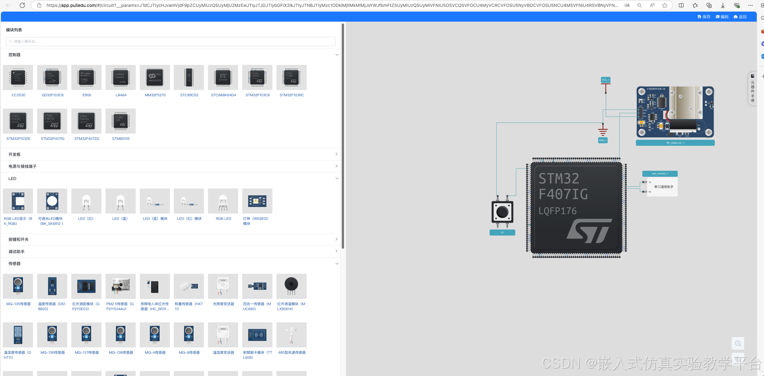Open the 元器件手册 side tab
Screen dimensions: 764x376
coord(752,89)
